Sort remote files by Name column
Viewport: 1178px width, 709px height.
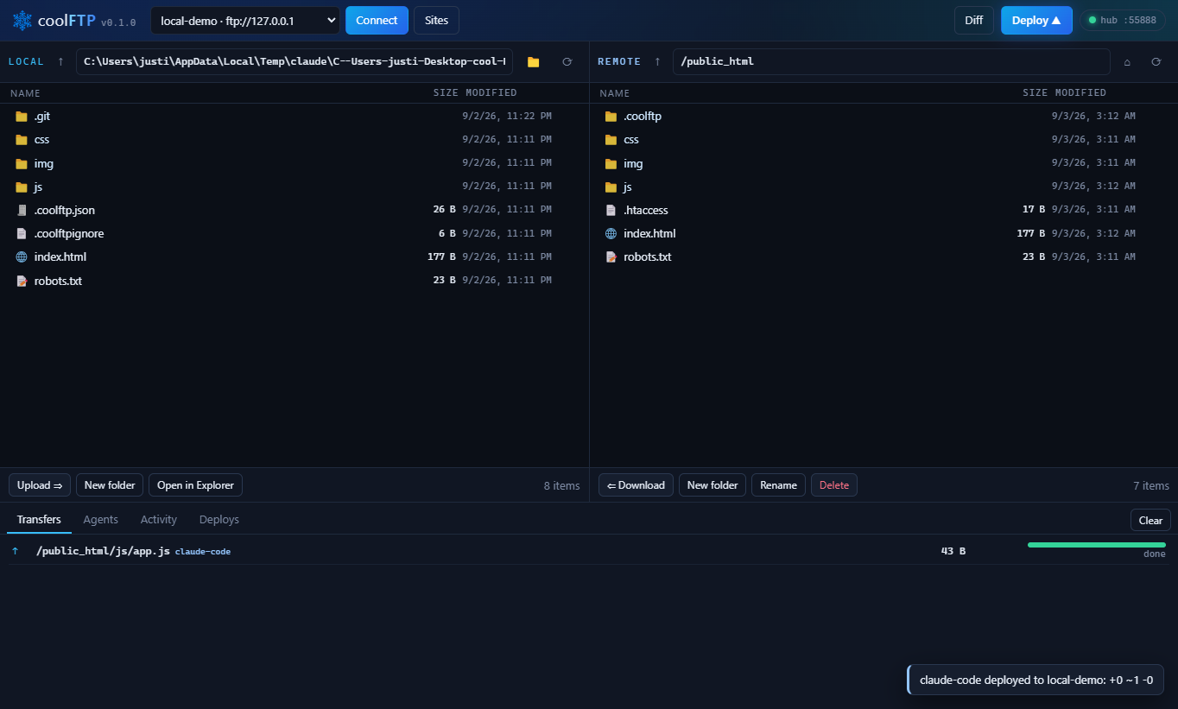615,92
